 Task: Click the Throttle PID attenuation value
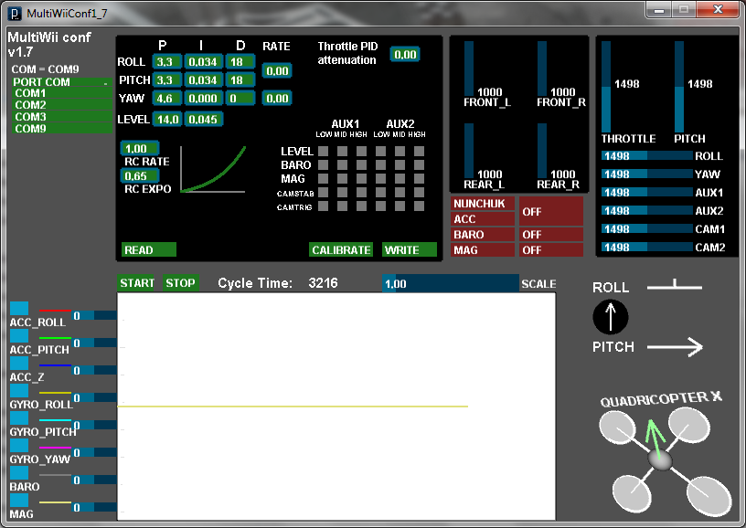(x=405, y=54)
